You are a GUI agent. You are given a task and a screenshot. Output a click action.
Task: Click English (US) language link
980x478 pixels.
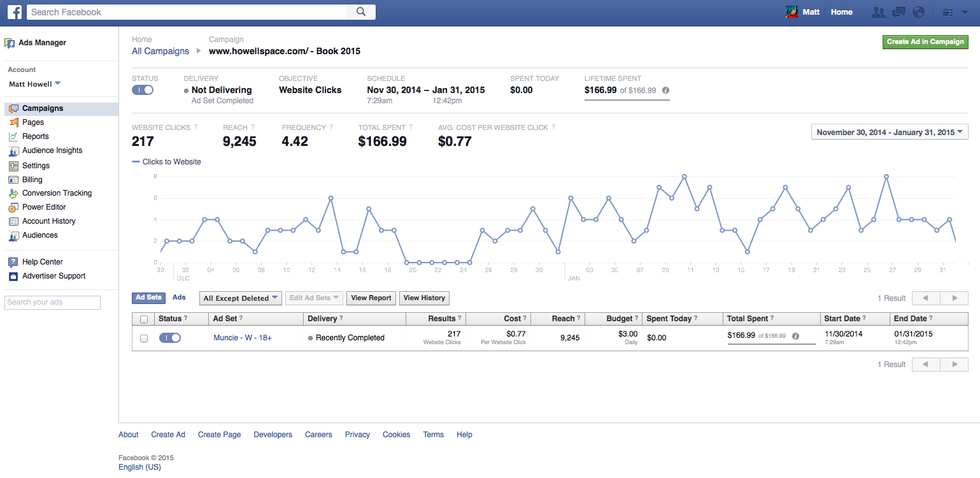pyautogui.click(x=139, y=467)
